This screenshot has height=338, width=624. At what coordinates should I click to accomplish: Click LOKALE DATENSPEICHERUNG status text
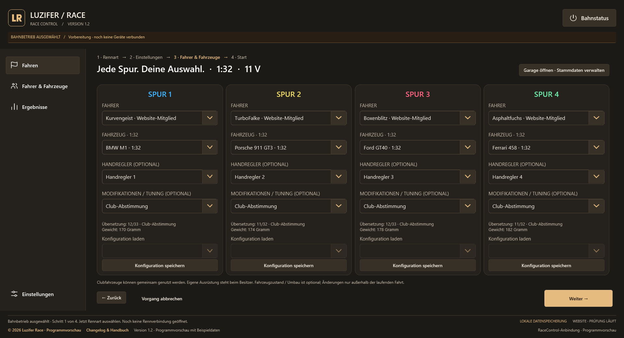tap(543, 321)
